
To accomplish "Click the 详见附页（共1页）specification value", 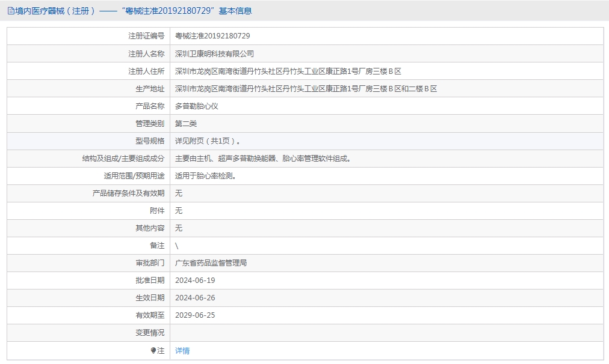I will click(208, 141).
